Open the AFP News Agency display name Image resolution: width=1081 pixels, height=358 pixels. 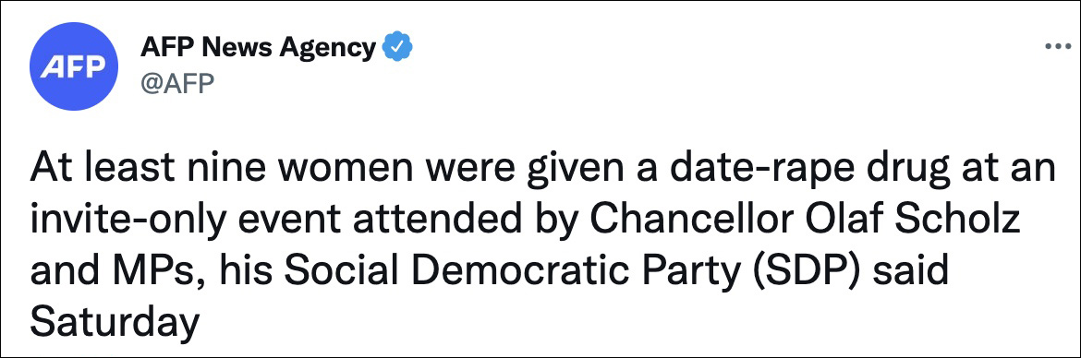pyautogui.click(x=258, y=47)
